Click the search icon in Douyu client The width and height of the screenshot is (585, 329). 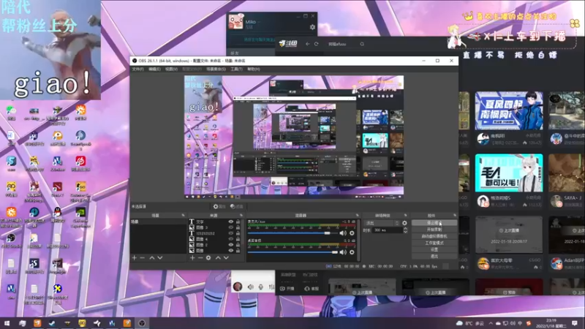pyautogui.click(x=362, y=44)
